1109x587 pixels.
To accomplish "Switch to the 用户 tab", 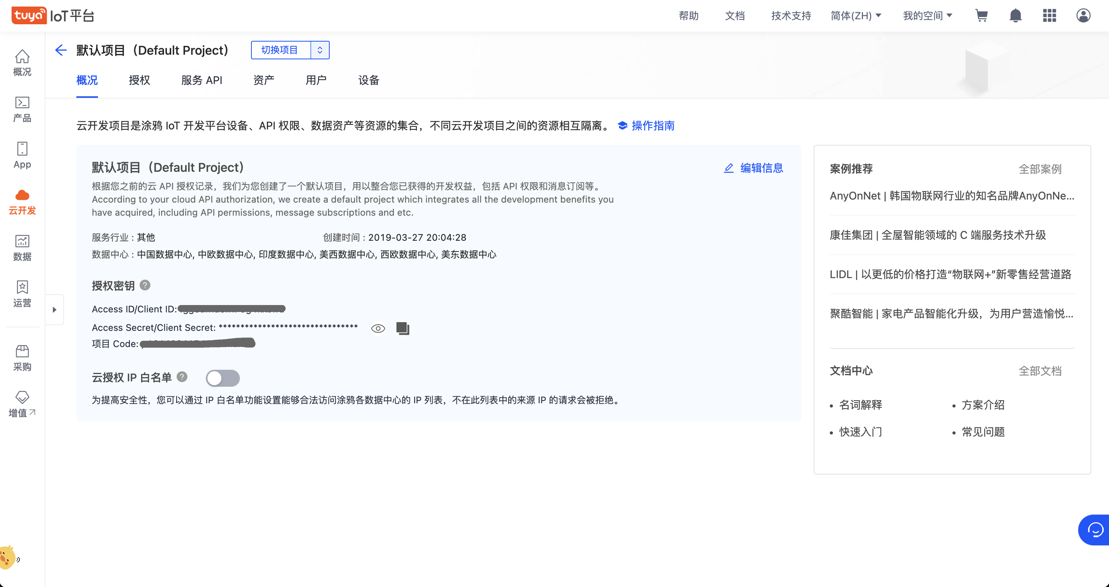I will 316,80.
